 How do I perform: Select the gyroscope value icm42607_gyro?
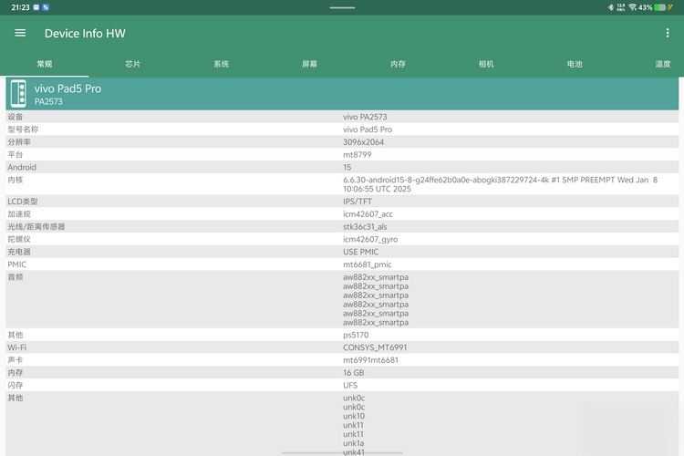(370, 240)
